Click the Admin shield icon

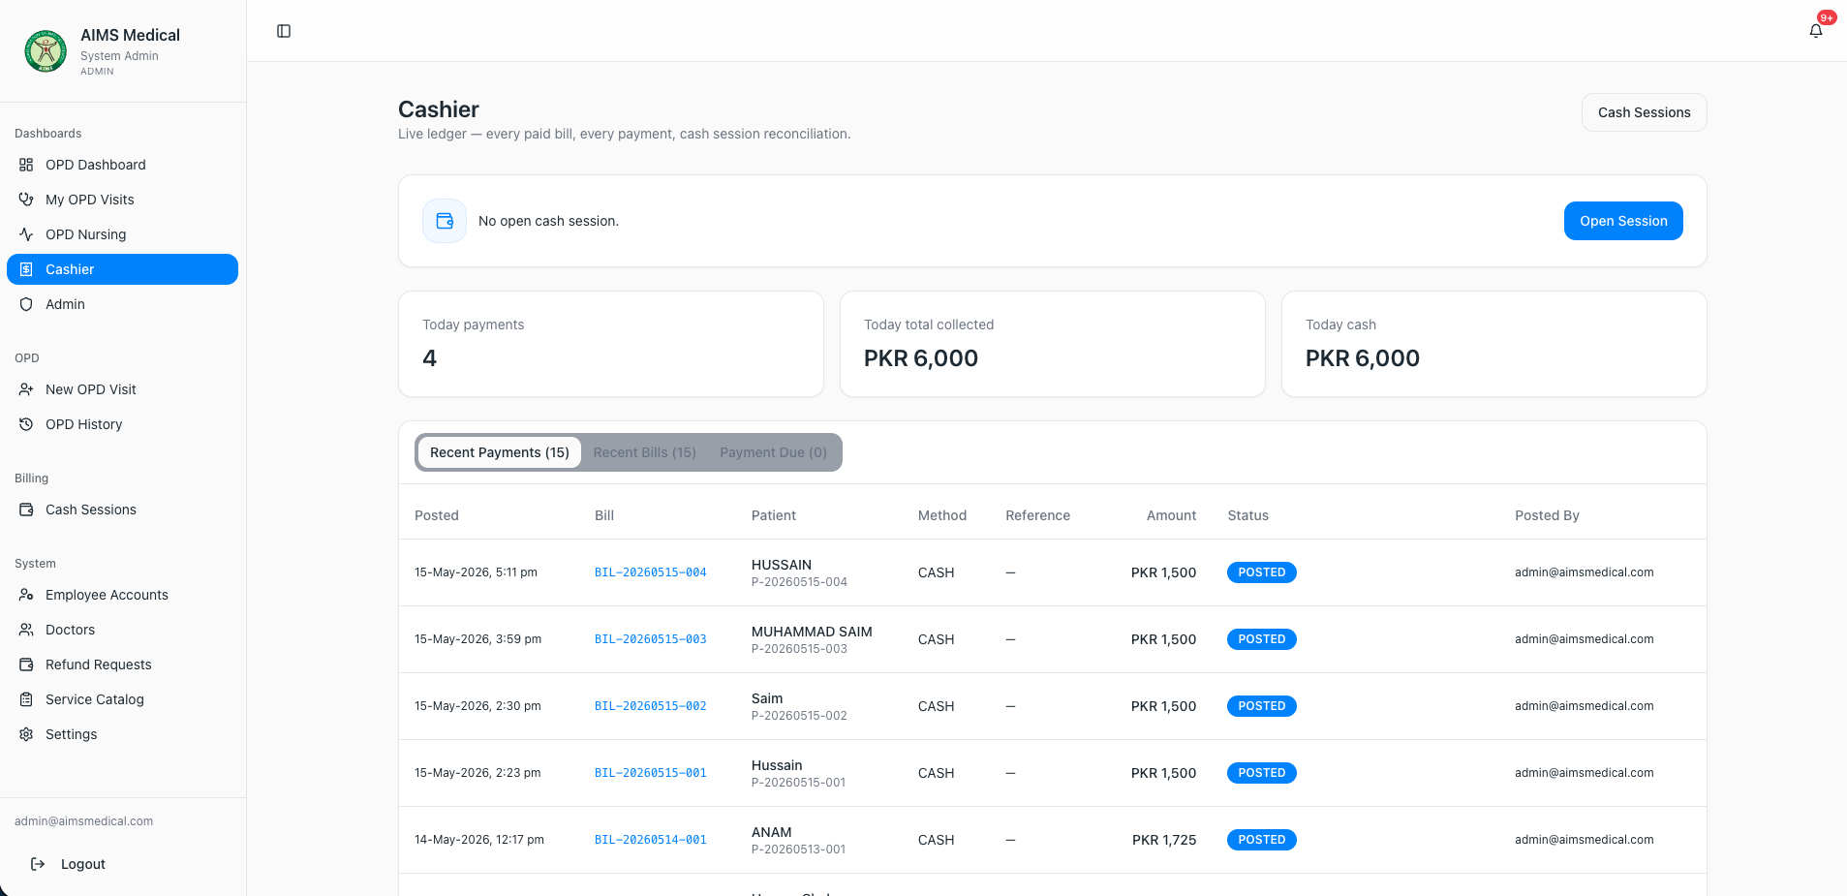pyautogui.click(x=26, y=304)
